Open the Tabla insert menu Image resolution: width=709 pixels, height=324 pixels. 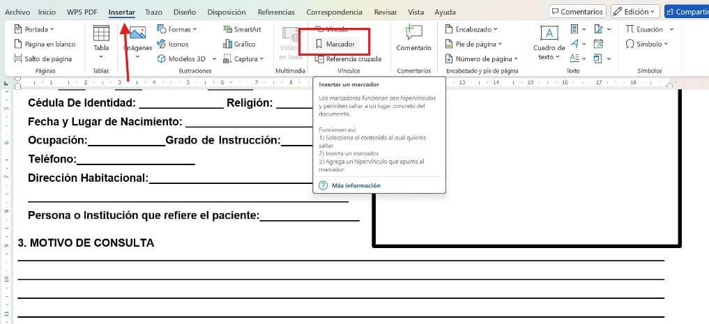pos(101,43)
